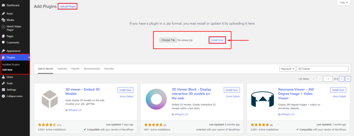The image size is (354, 136).
Task: Click the Media icon in sidebar
Action: [x=3, y=20]
